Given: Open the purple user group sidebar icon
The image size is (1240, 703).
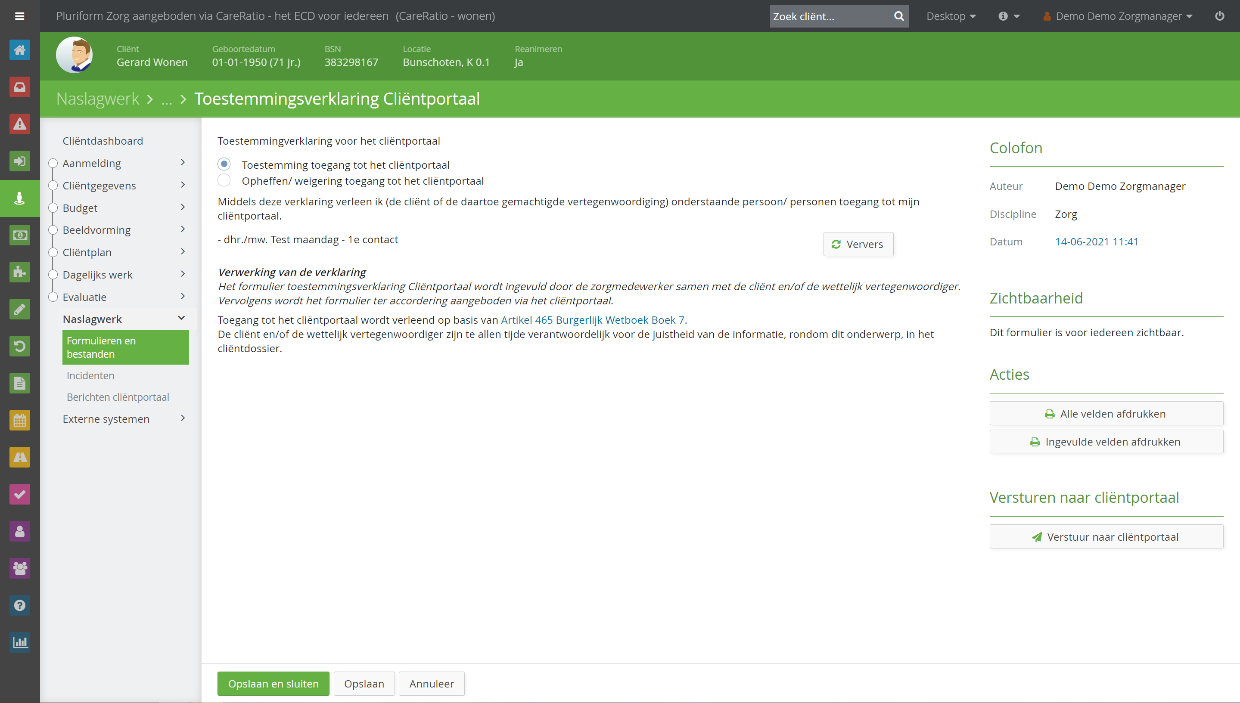Looking at the screenshot, I should pyautogui.click(x=20, y=568).
